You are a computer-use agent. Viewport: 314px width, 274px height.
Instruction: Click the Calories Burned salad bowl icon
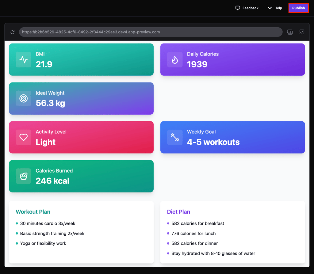(x=23, y=176)
